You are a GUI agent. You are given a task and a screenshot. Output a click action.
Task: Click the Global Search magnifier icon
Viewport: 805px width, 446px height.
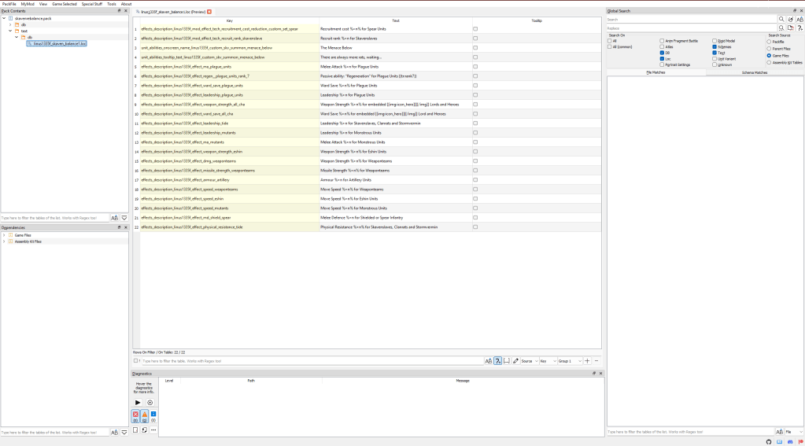pyautogui.click(x=781, y=19)
